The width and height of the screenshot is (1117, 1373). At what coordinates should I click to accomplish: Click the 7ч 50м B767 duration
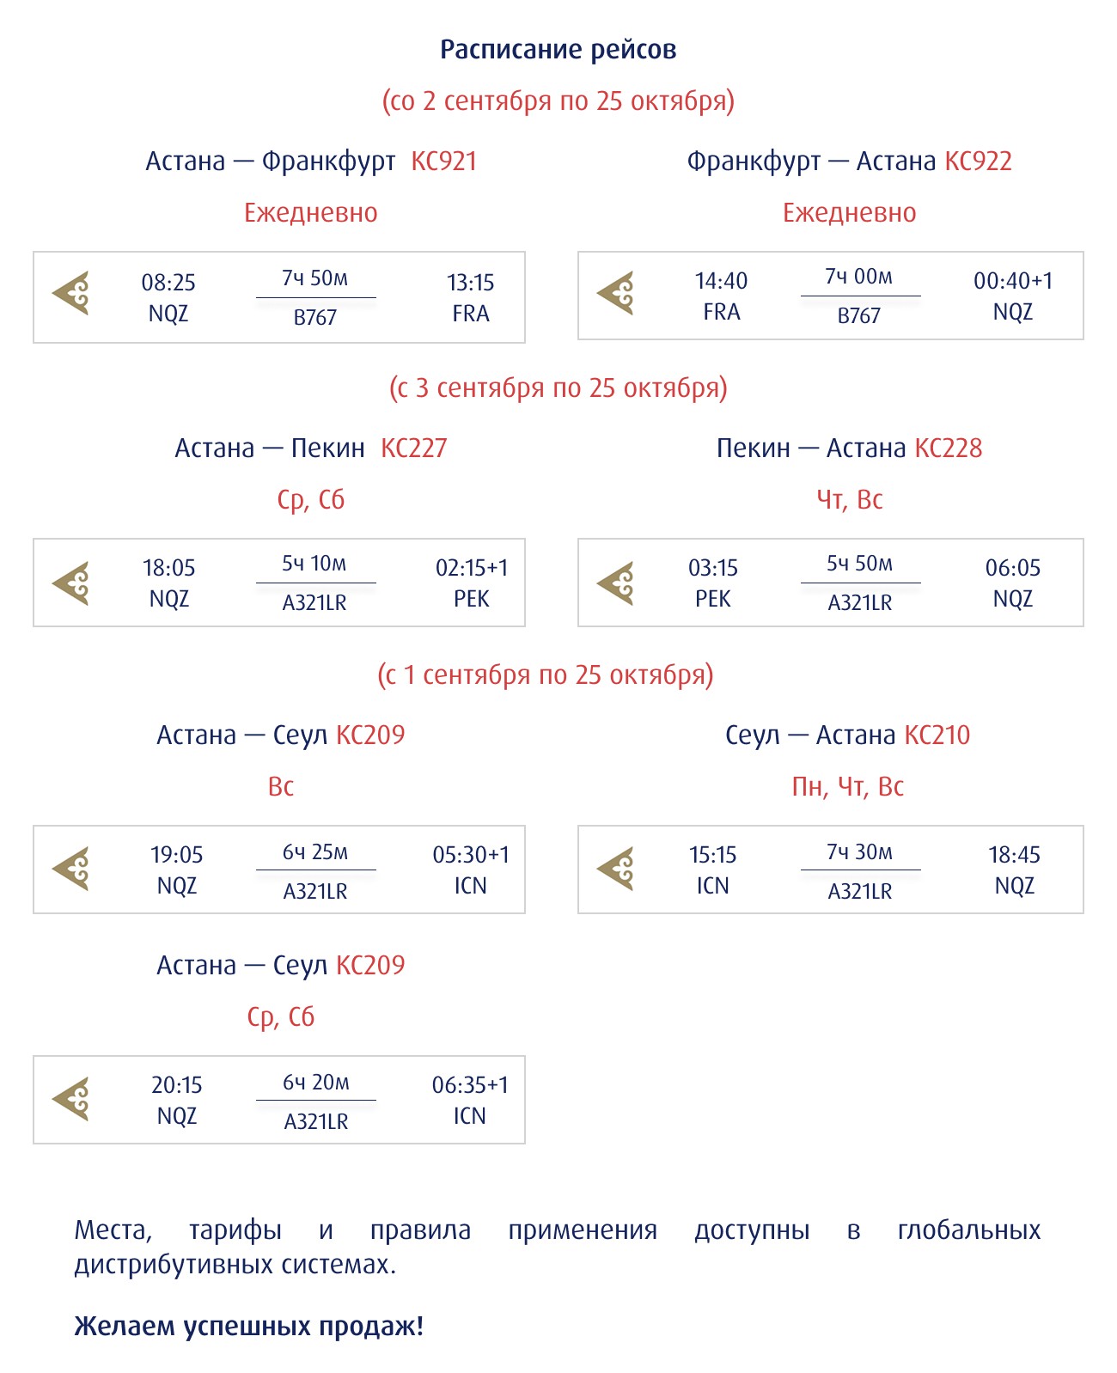[315, 297]
